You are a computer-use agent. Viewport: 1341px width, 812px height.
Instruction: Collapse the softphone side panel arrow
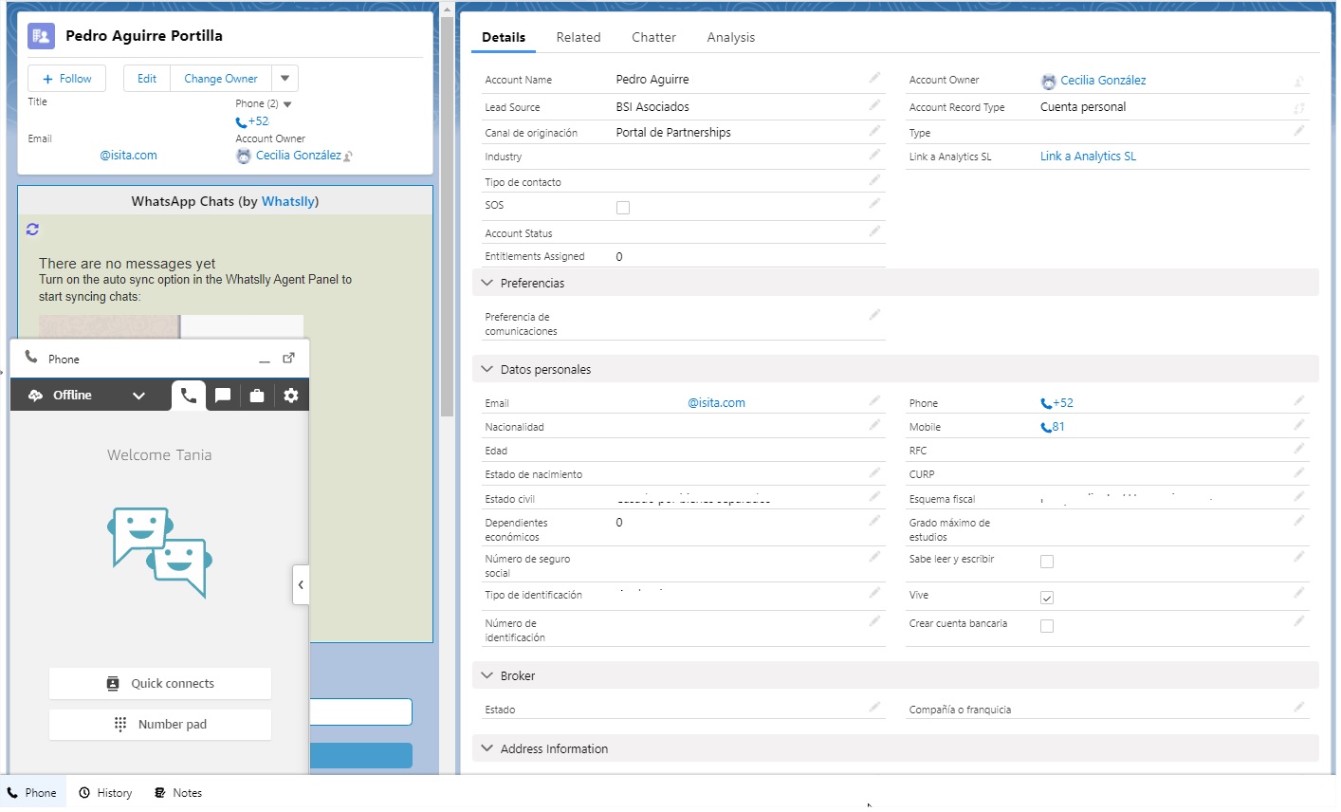pos(301,585)
